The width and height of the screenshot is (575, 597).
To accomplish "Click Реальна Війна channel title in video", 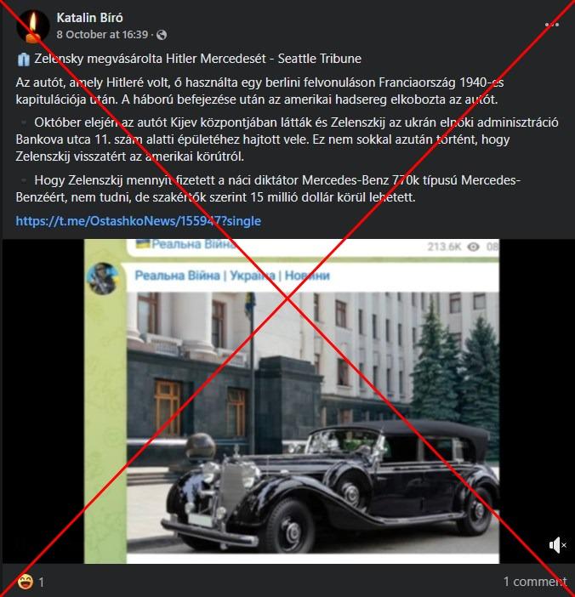I will click(232, 276).
